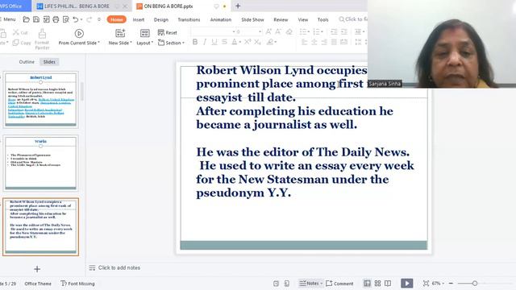Click the Decrease Indent icon
Image resolution: width=516 pixels, height=290 pixels.
[334, 31]
